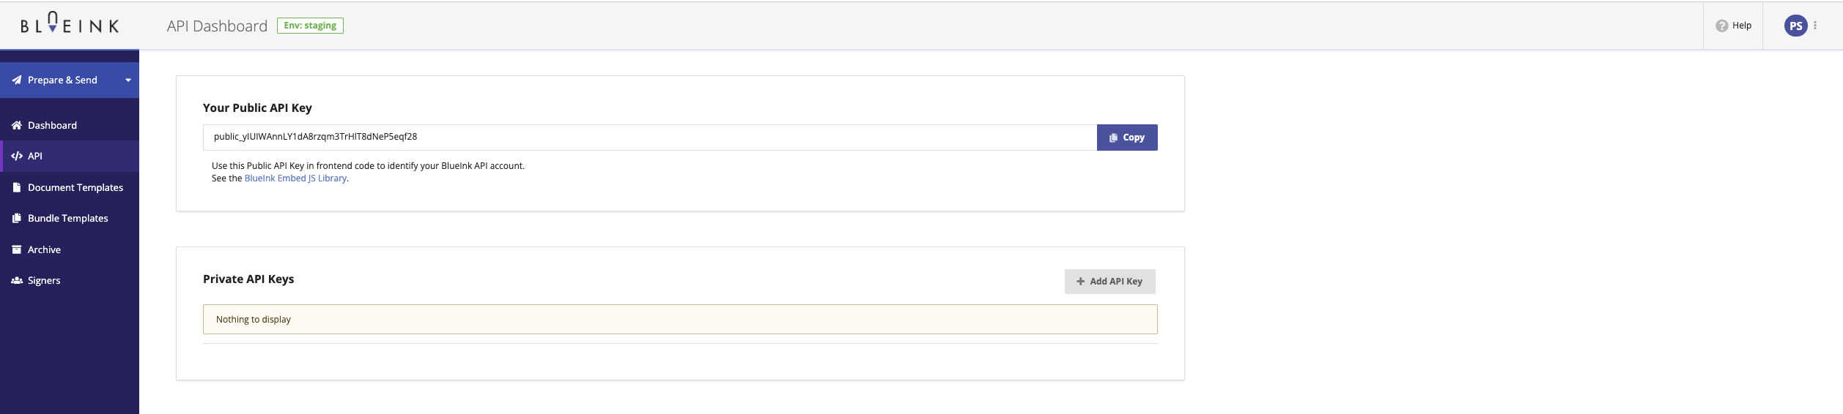Click the BlueInk logo
The width and height of the screenshot is (1843, 414).
[70, 23]
